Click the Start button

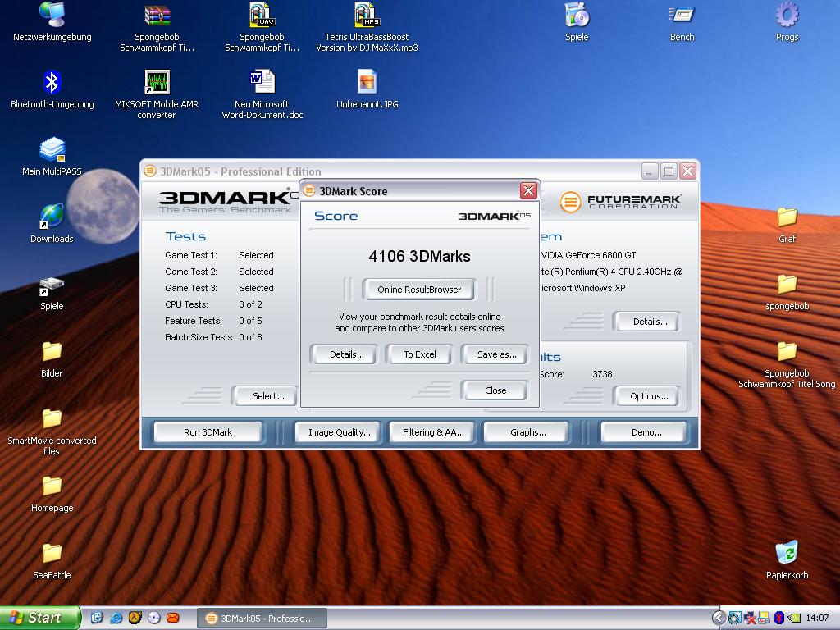tap(39, 618)
